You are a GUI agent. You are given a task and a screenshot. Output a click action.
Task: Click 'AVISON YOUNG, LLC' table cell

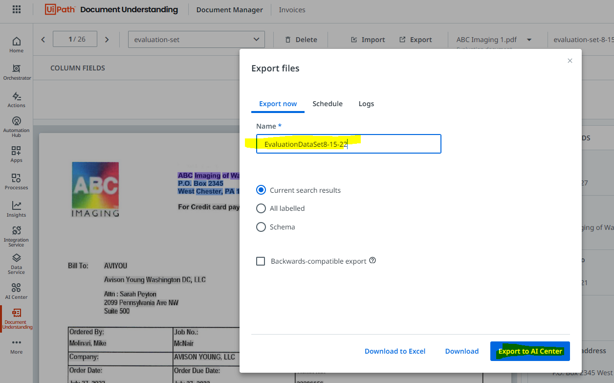click(205, 357)
